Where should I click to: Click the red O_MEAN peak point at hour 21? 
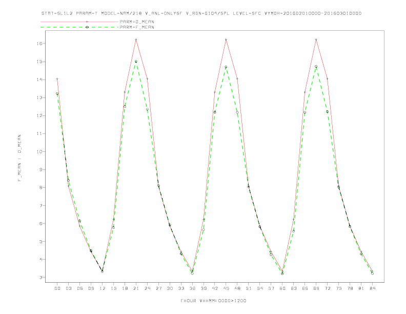(x=136, y=40)
